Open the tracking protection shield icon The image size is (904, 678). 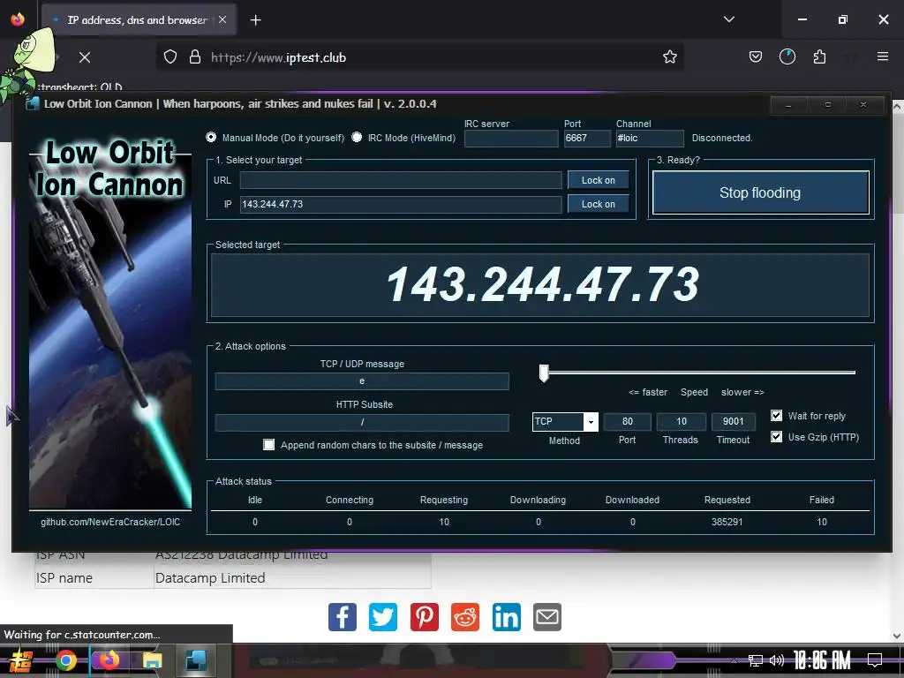coord(170,57)
